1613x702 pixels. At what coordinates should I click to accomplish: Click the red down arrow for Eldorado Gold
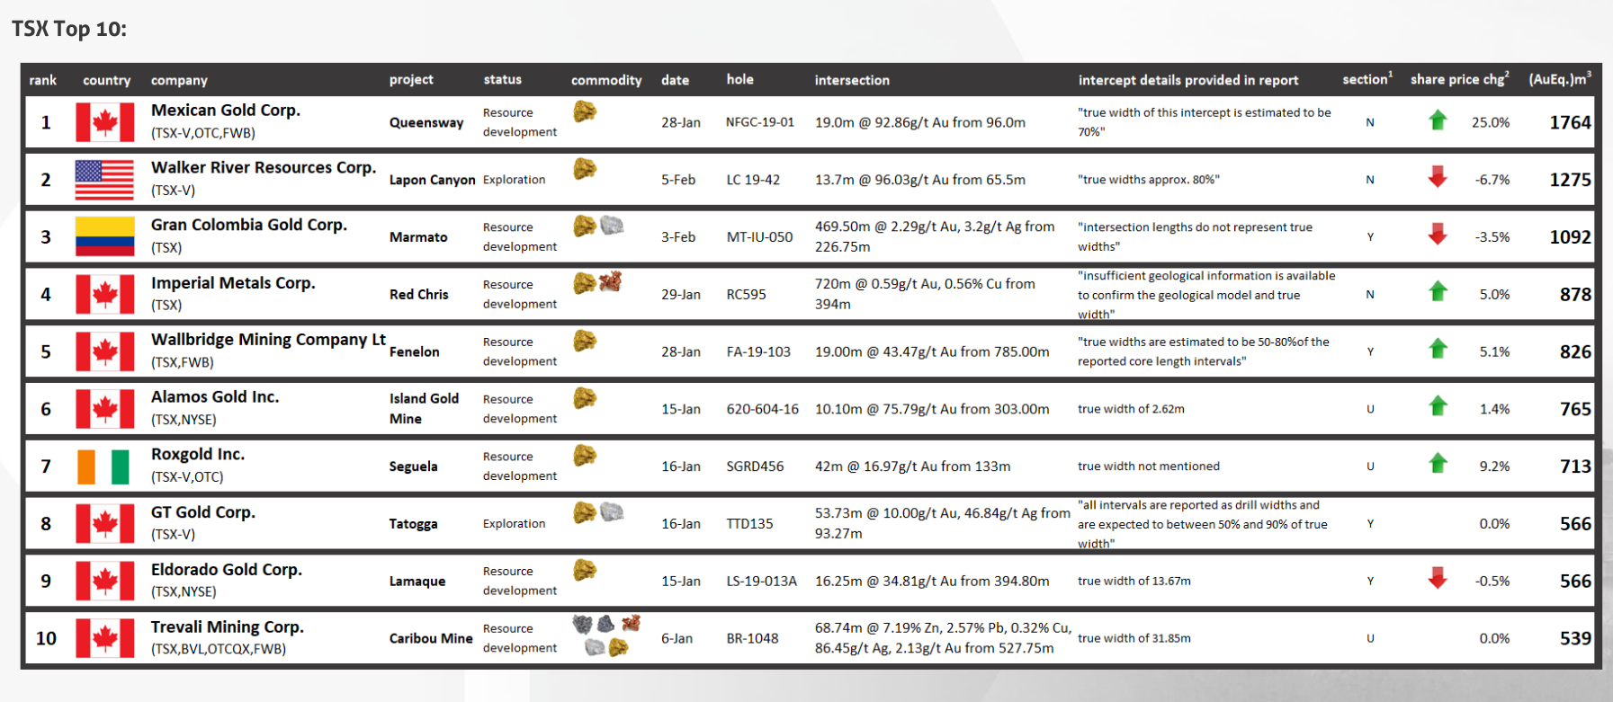coord(1438,579)
